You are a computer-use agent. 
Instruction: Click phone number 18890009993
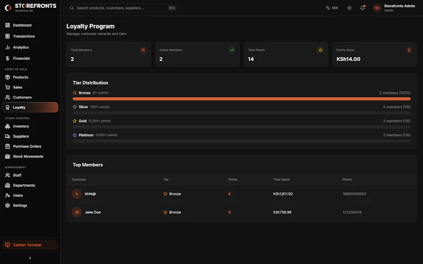click(x=354, y=194)
